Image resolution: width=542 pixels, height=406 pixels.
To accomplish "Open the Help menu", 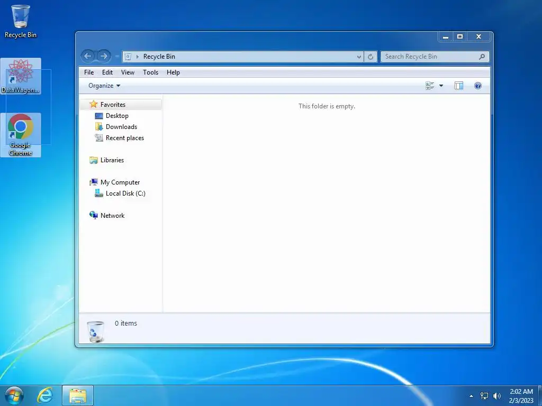I will point(173,72).
